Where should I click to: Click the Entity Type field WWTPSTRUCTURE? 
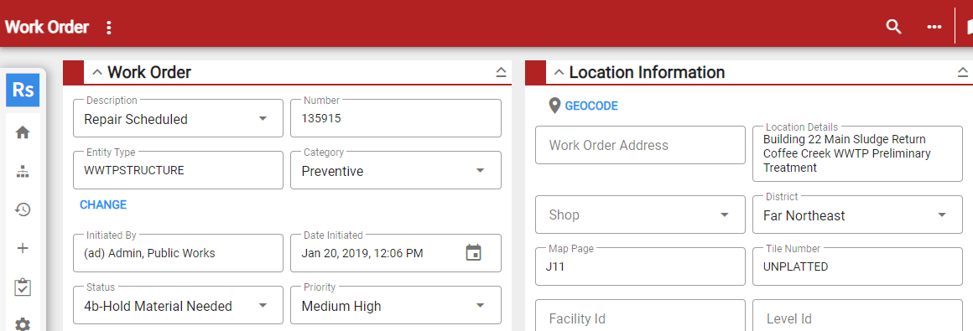178,170
